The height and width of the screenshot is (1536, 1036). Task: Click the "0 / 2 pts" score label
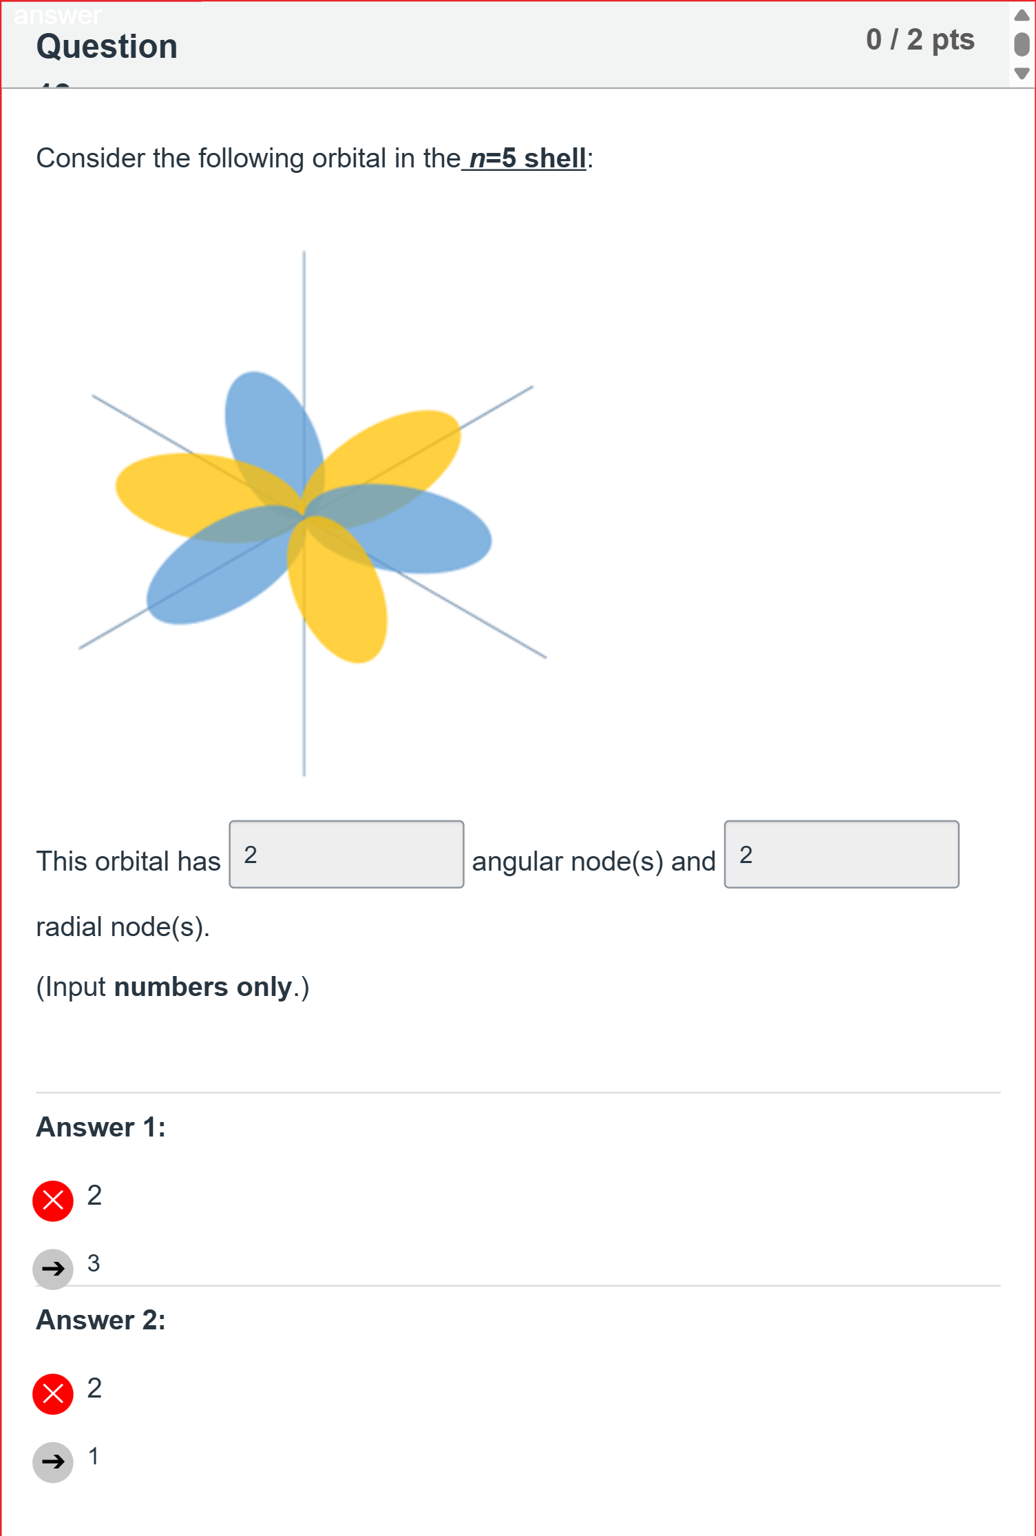920,39
